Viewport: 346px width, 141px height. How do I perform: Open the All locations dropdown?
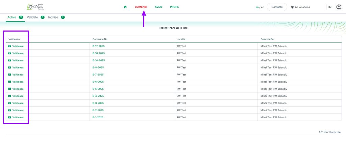pyautogui.click(x=302, y=7)
